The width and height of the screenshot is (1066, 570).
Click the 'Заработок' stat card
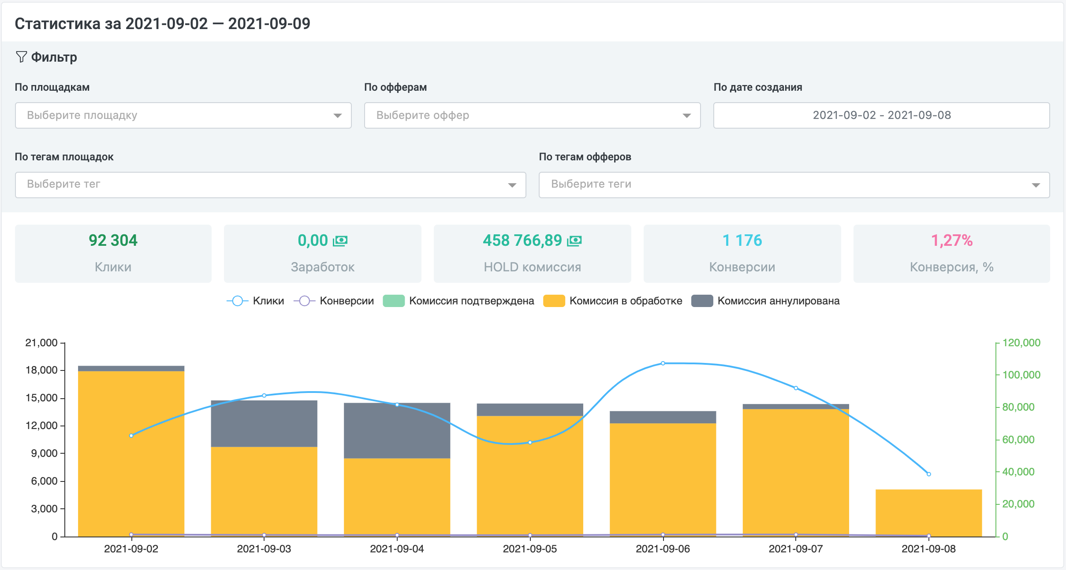point(323,254)
